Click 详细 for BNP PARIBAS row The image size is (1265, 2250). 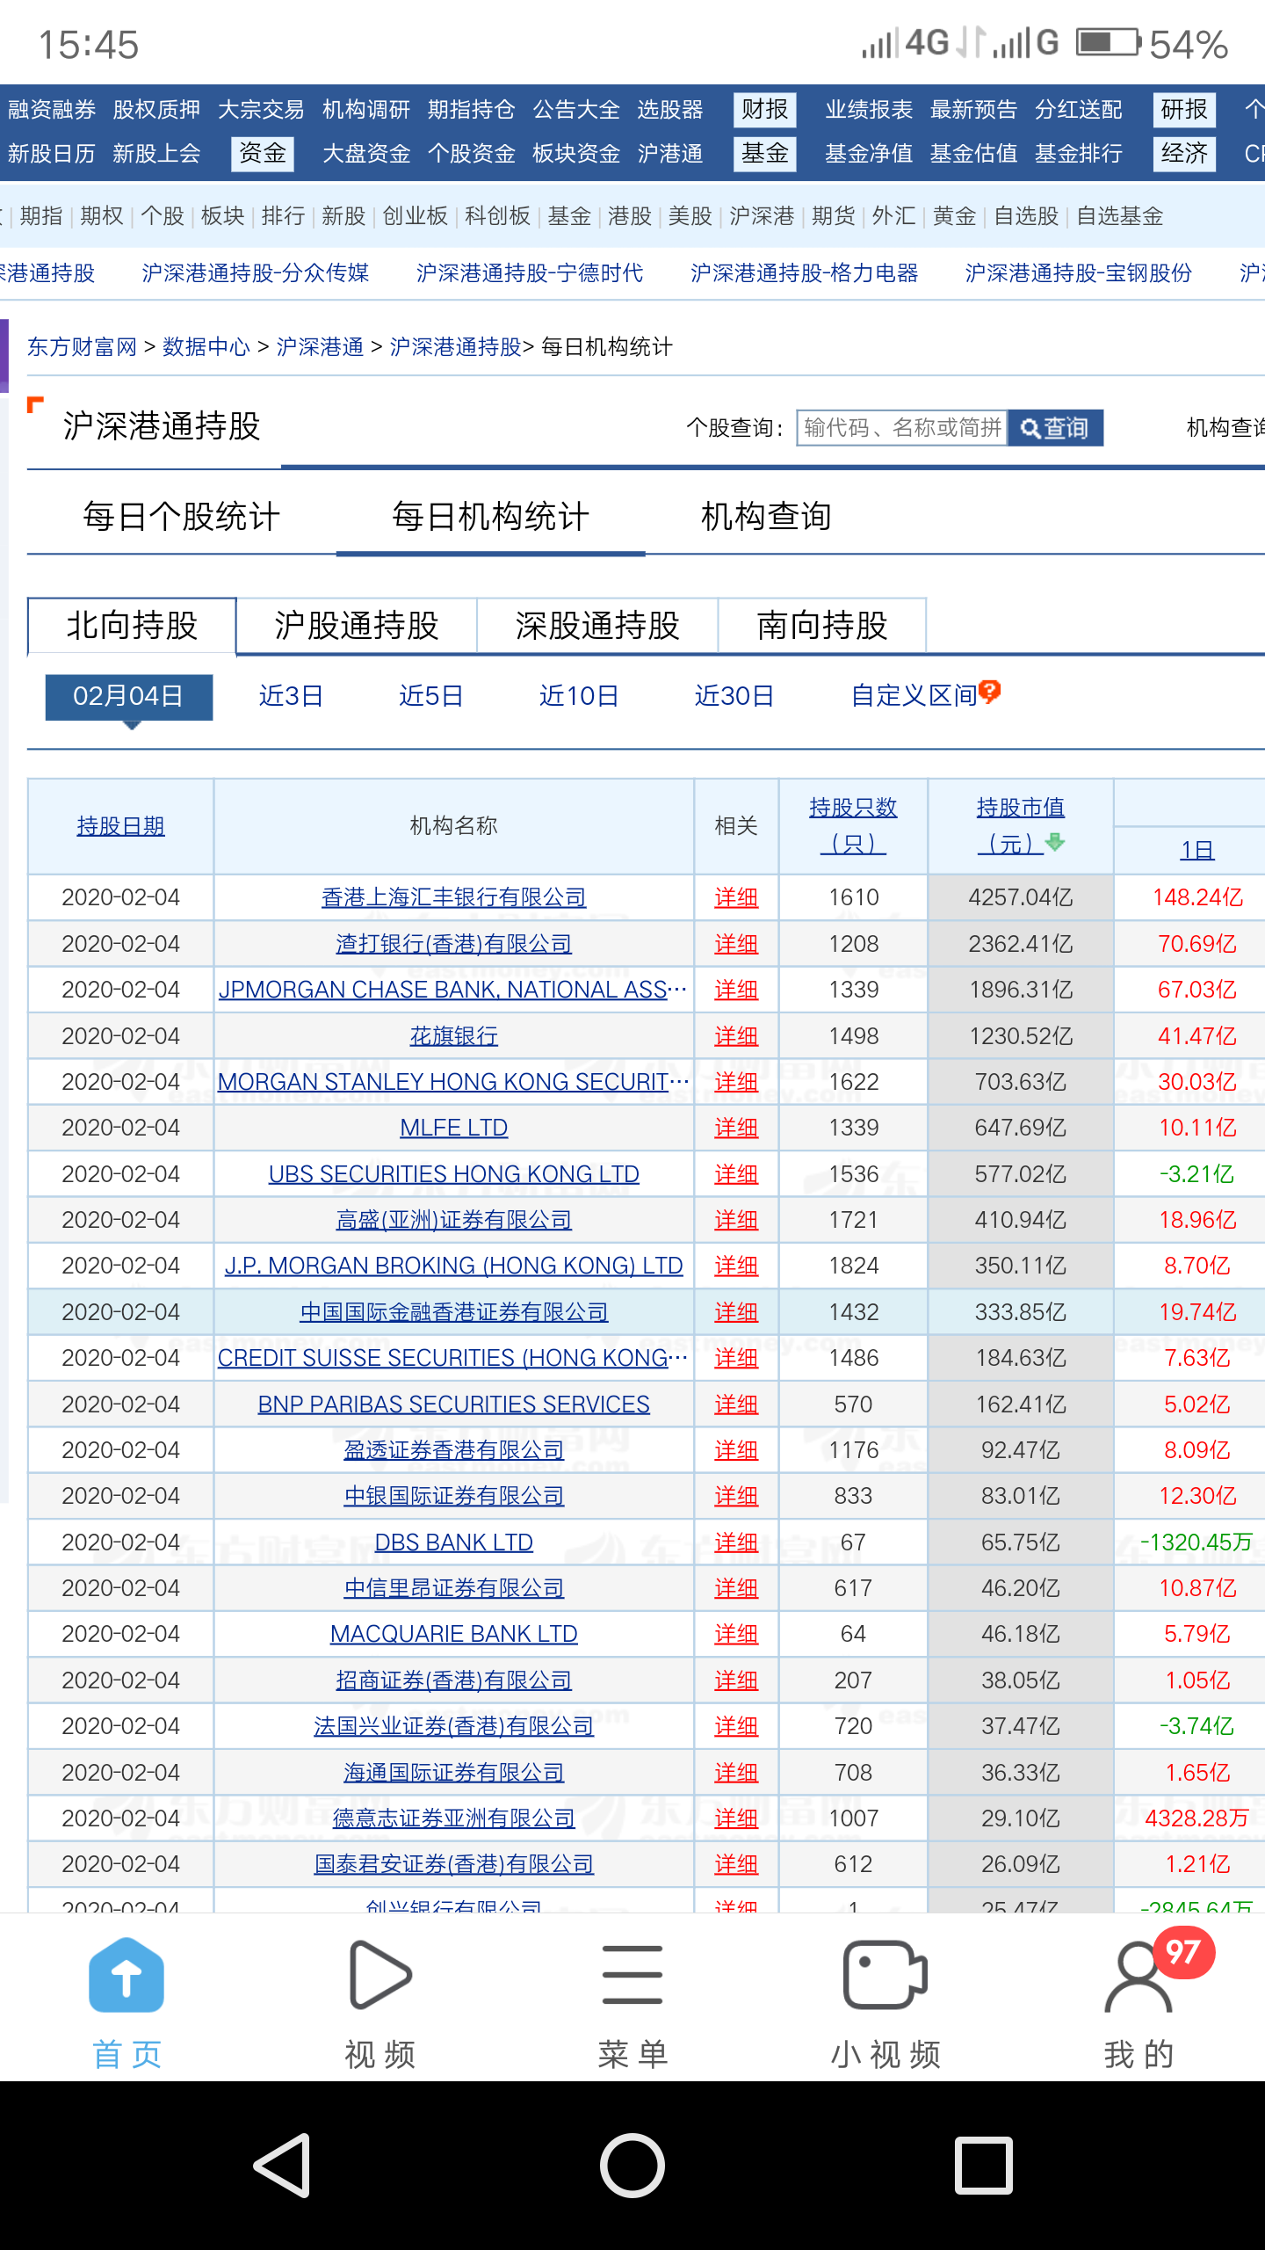point(736,1404)
